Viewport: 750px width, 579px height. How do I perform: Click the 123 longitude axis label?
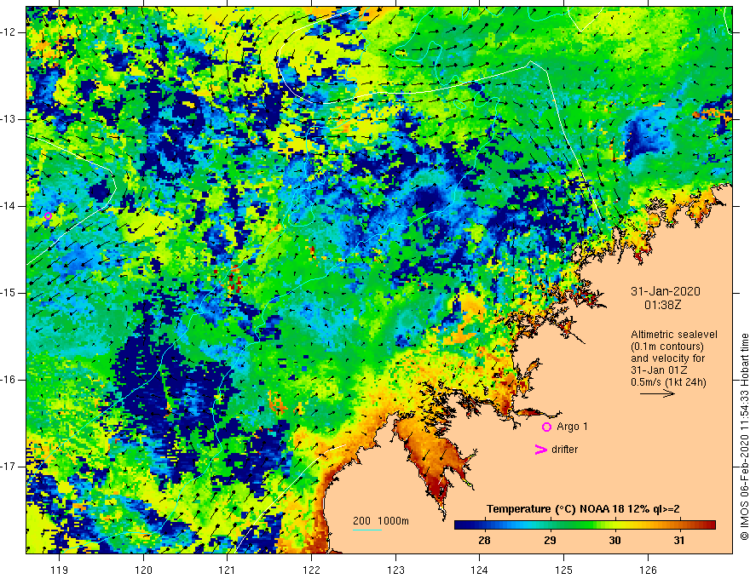click(x=395, y=570)
